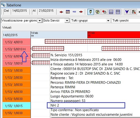The image size is (140, 118).
Task: Click the red 15 feb Sunday header
Action: tap(114, 35)
